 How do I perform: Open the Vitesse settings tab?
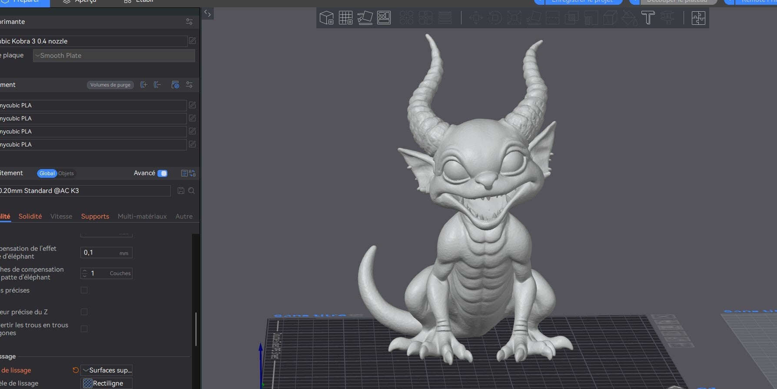61,216
